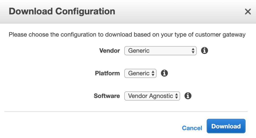Click the customer gateway instruction text

pos(127,34)
